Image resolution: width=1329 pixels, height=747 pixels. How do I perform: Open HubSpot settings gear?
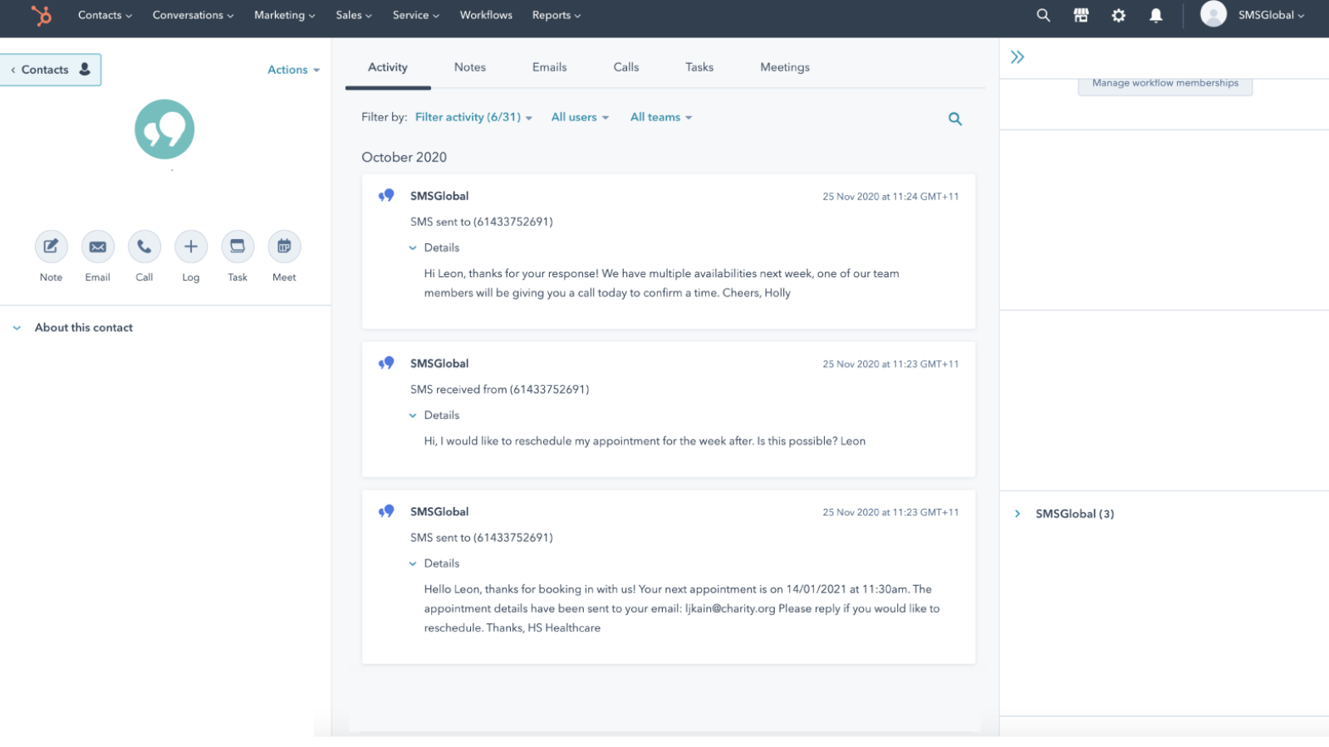pyautogui.click(x=1118, y=15)
